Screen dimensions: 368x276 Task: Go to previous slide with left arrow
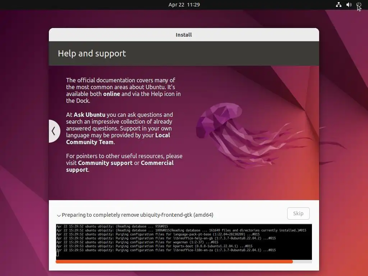54,131
